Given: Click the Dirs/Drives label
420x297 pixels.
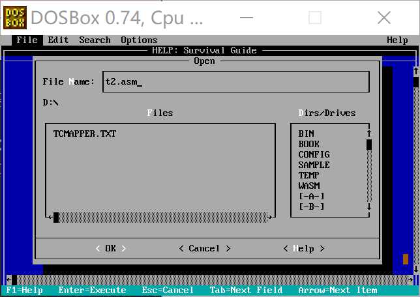Looking at the screenshot, I should (x=327, y=113).
